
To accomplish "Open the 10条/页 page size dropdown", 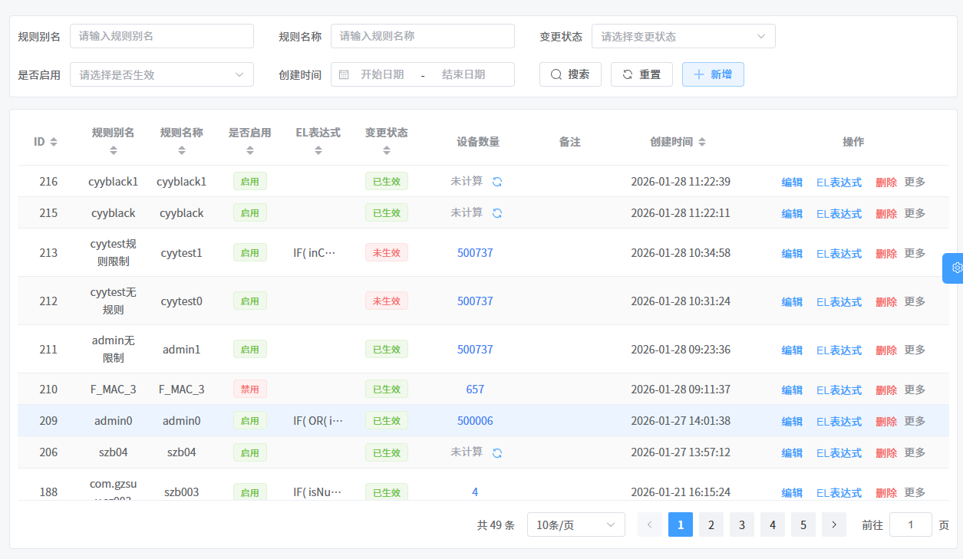I will point(575,524).
